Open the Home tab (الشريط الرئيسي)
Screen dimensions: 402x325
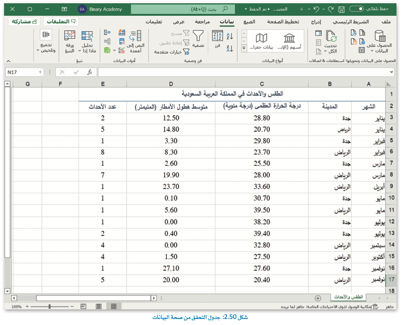pyautogui.click(x=351, y=22)
